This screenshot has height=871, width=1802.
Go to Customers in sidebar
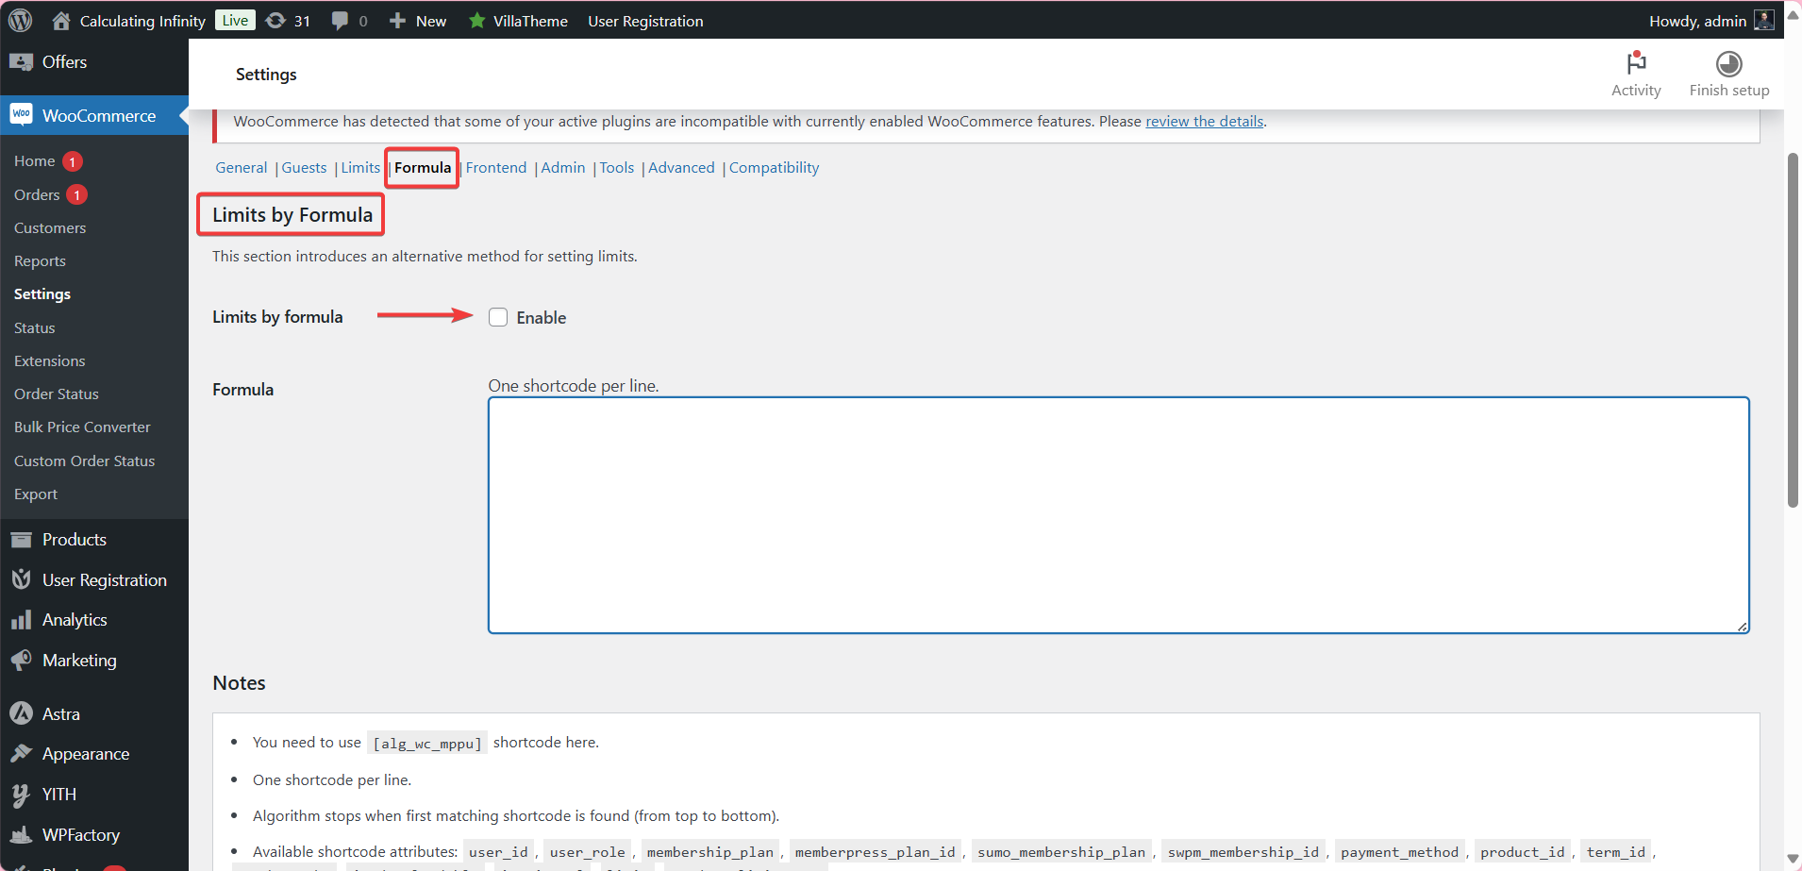coord(50,227)
